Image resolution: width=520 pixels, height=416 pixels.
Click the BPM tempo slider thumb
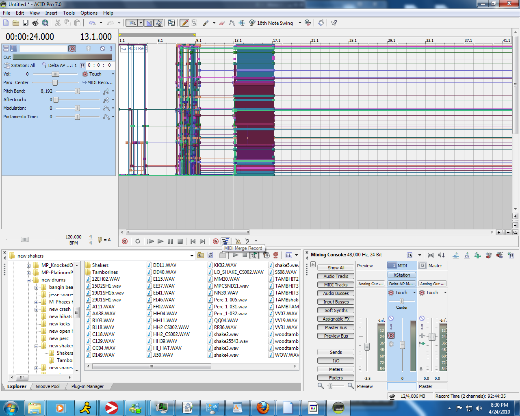coord(24,240)
